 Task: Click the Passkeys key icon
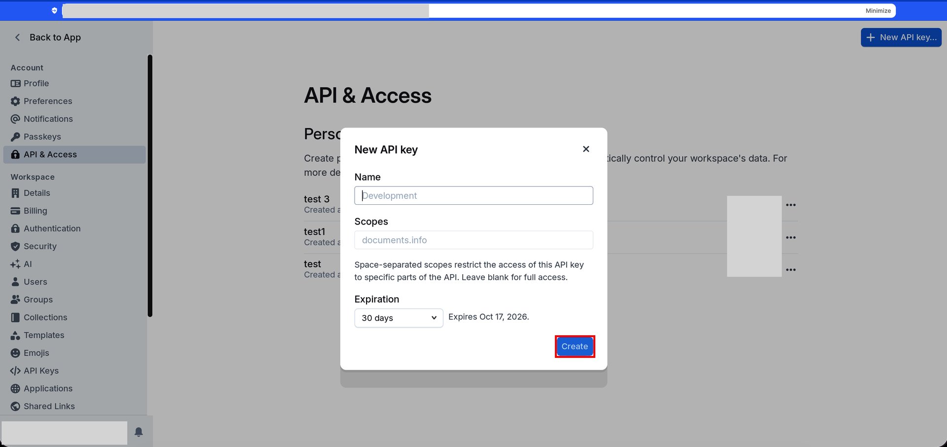(x=15, y=137)
